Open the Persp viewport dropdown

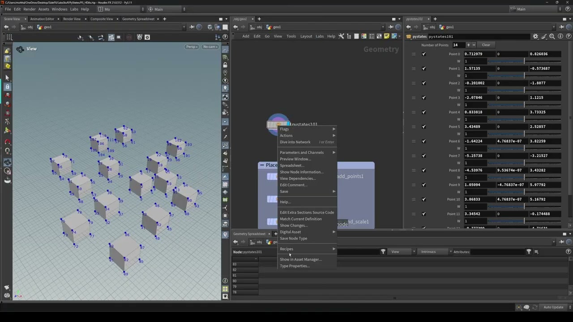[192, 47]
